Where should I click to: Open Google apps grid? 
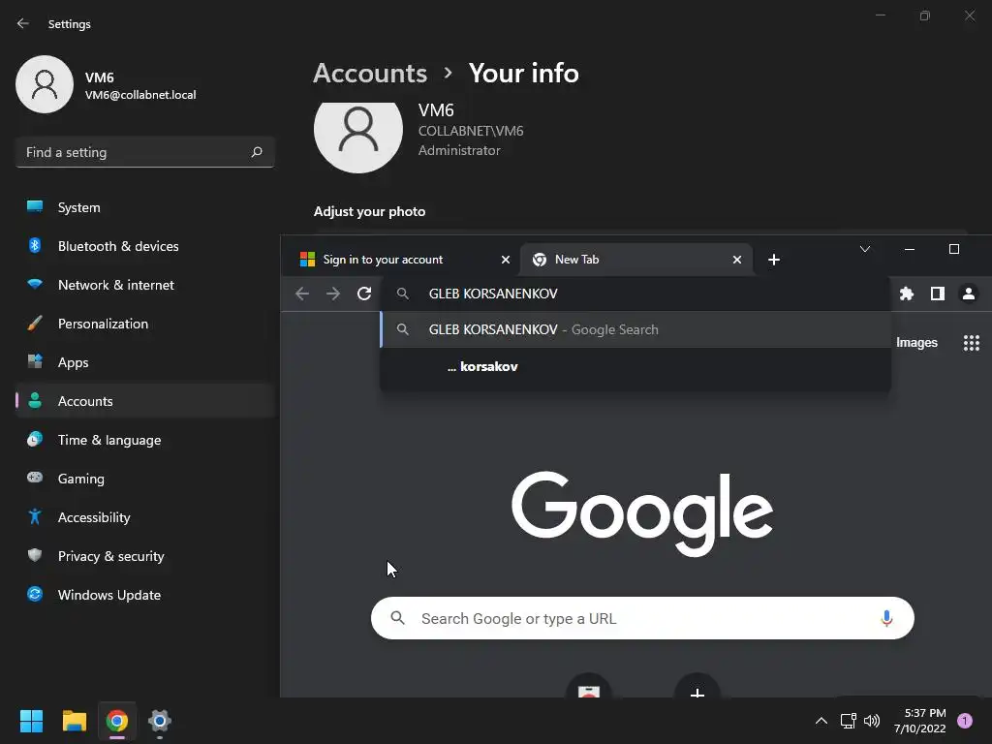[971, 343]
